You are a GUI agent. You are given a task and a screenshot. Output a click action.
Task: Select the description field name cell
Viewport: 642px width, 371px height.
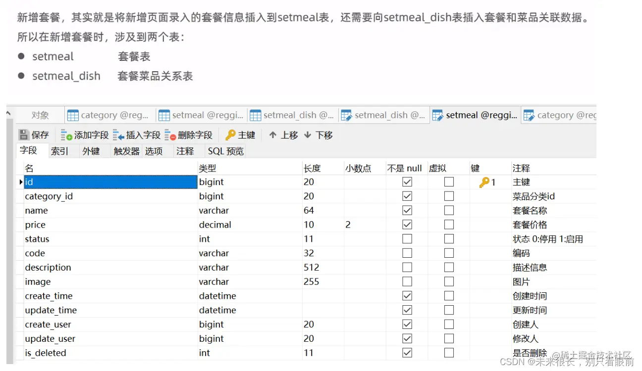tap(110, 268)
